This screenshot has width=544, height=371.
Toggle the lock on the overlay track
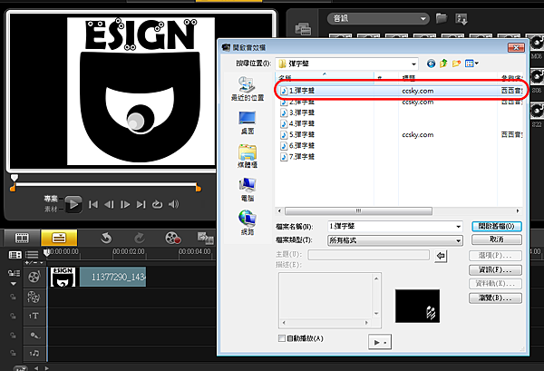tap(13, 298)
